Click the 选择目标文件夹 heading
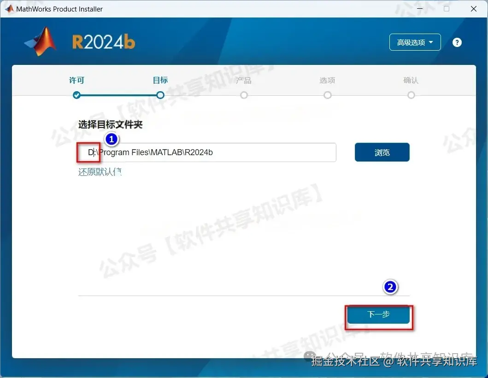The image size is (488, 378). tap(110, 125)
